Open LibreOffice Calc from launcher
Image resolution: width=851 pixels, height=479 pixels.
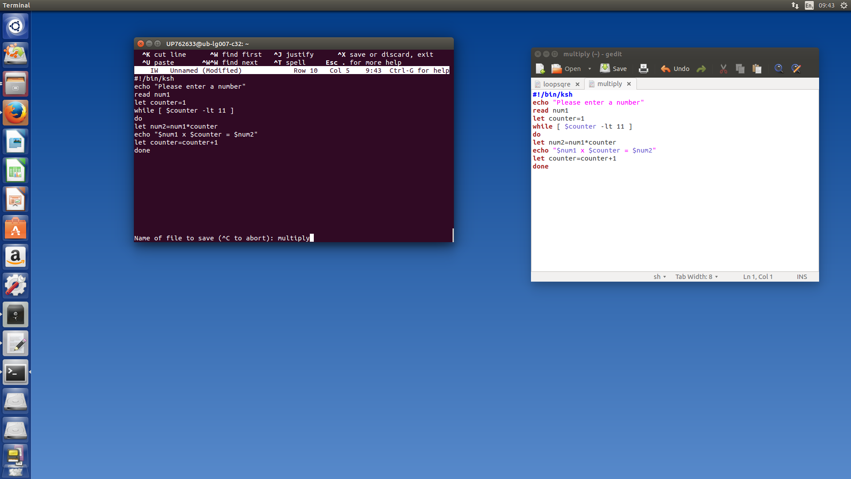click(16, 170)
